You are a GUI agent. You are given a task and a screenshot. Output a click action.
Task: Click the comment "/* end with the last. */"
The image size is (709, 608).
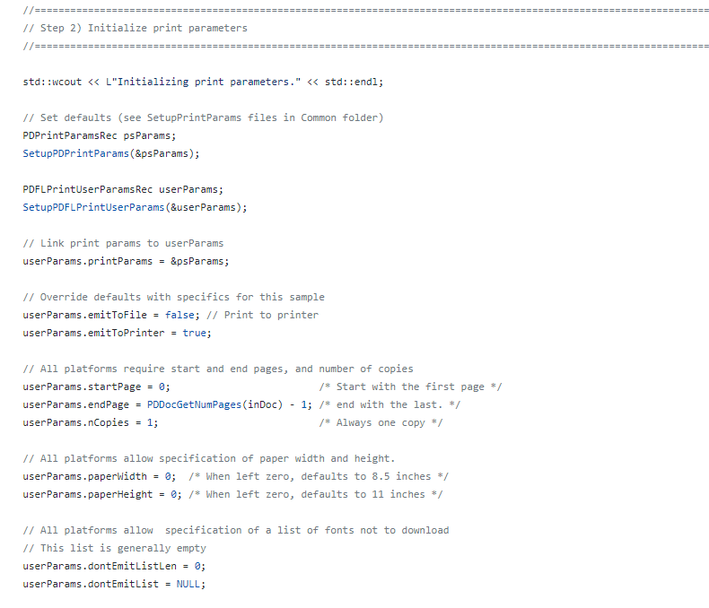[x=390, y=404]
